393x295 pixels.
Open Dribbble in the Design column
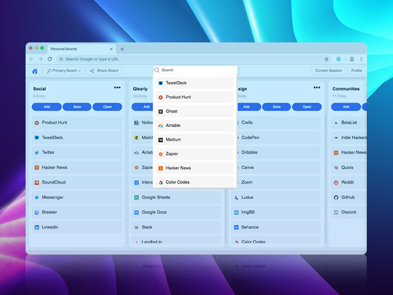pos(278,152)
